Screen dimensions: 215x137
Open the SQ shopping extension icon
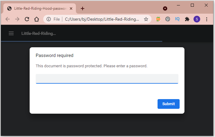[x=158, y=19]
